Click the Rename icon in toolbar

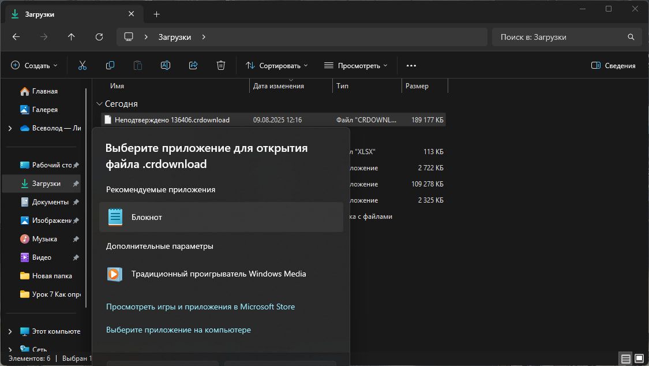165,65
